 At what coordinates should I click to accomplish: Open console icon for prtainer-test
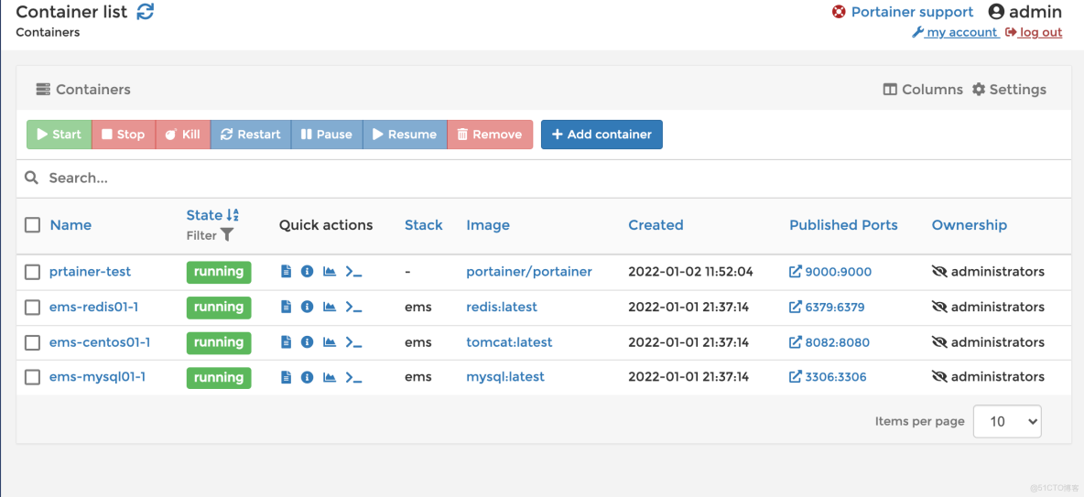pos(354,272)
